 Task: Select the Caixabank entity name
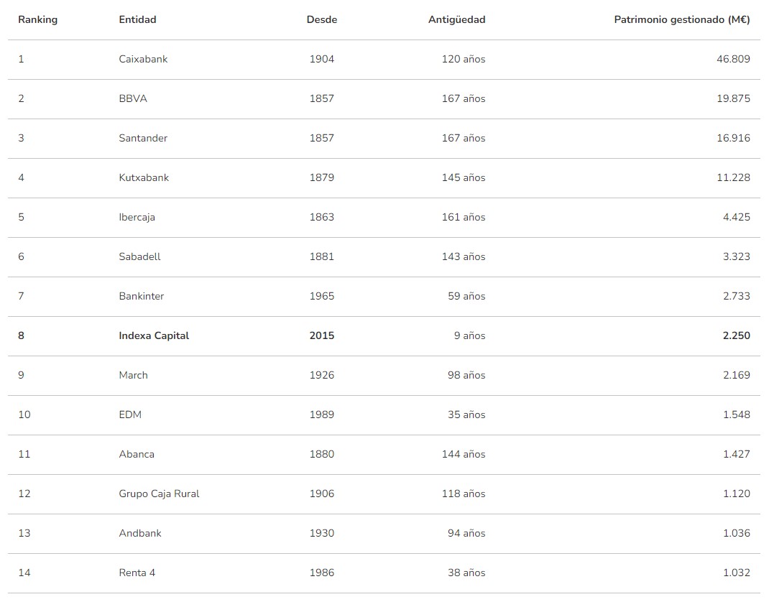tap(143, 59)
